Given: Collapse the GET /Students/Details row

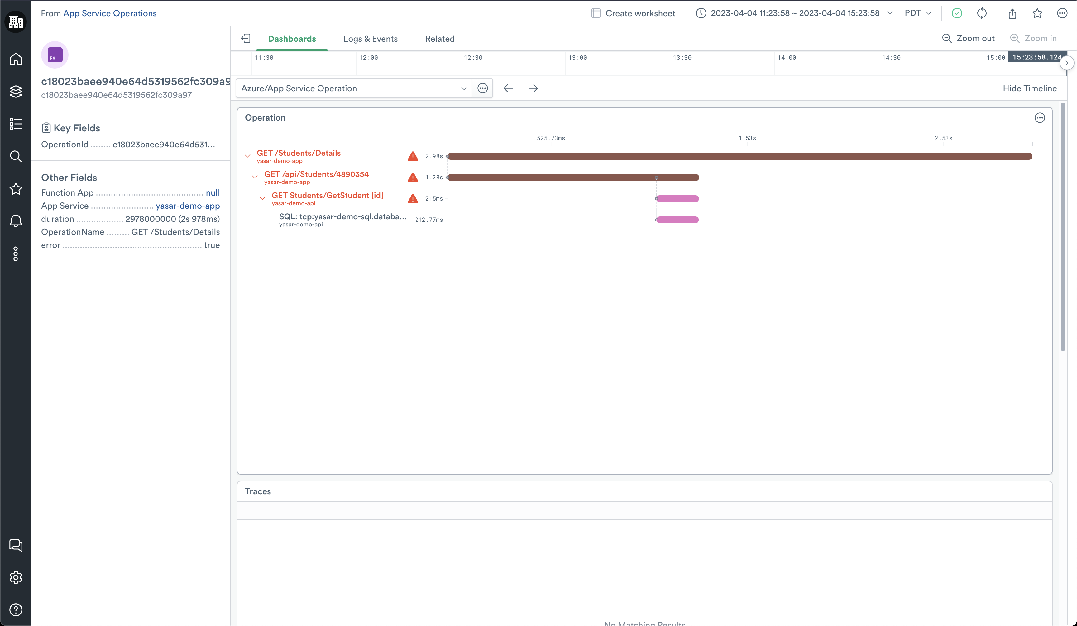Looking at the screenshot, I should click(247, 156).
